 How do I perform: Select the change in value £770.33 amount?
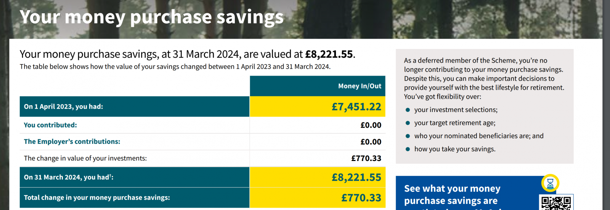click(x=366, y=158)
